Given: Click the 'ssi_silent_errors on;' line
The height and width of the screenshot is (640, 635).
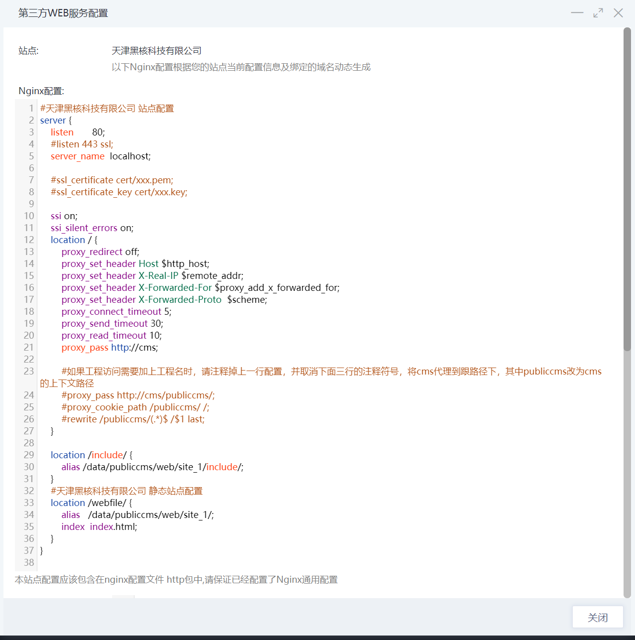Looking at the screenshot, I should click(92, 228).
